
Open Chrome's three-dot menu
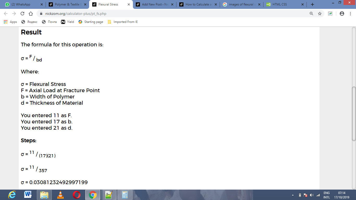pos(350,14)
